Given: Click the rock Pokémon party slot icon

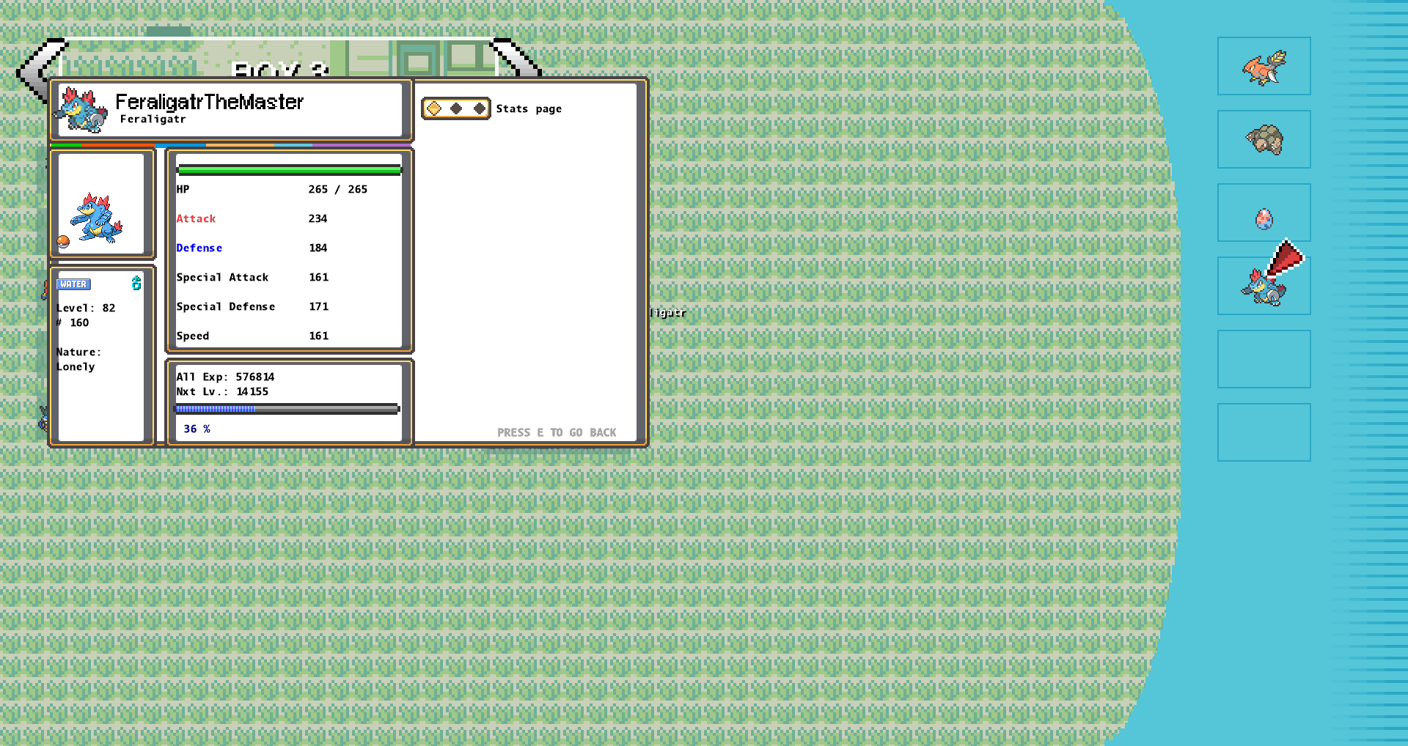Looking at the screenshot, I should (x=1264, y=139).
